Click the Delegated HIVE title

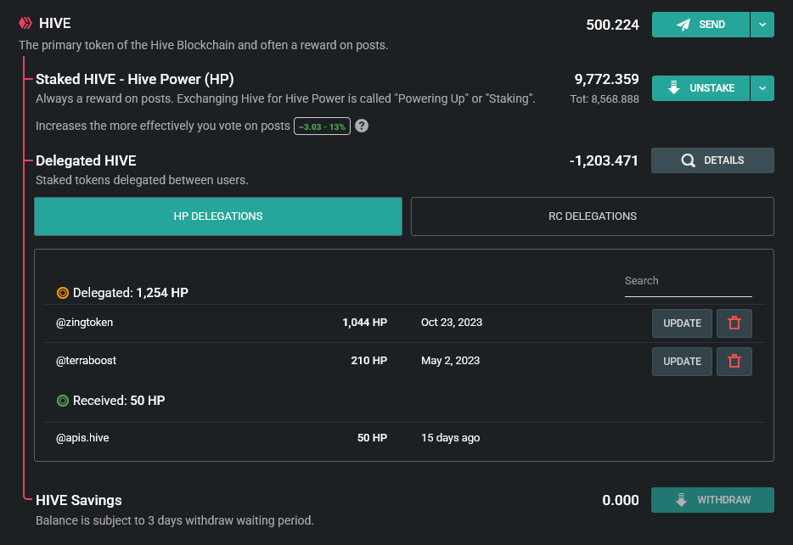tap(86, 160)
